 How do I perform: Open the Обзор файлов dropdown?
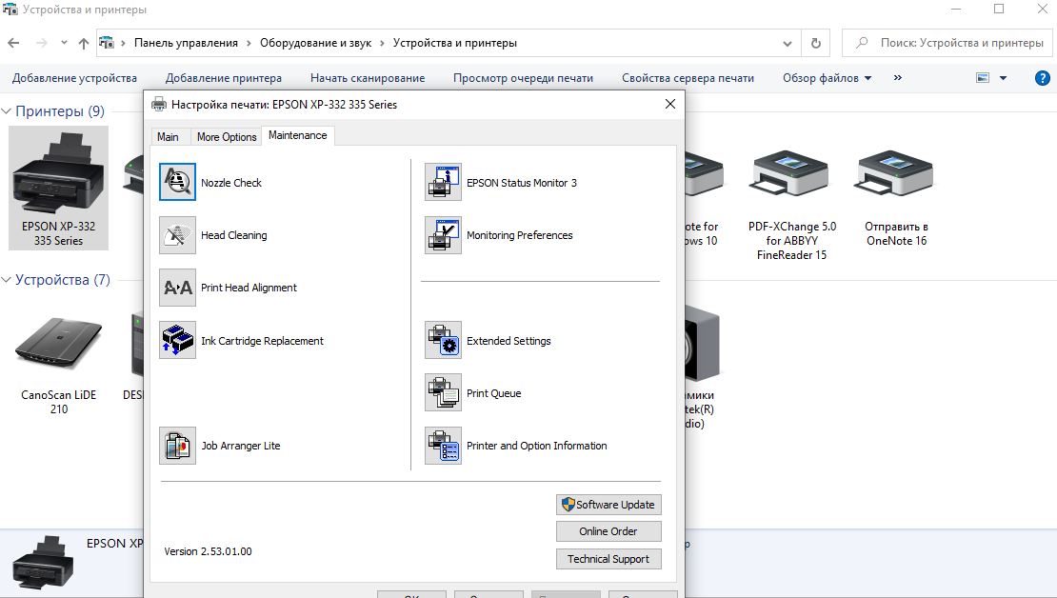[828, 78]
